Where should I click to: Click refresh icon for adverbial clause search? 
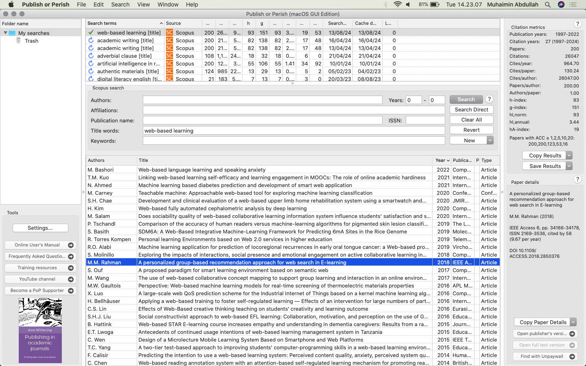point(91,56)
